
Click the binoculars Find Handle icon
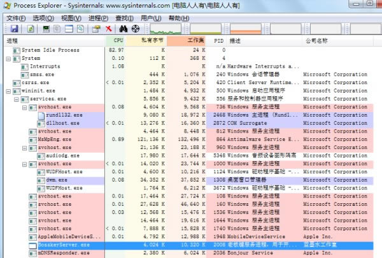click(x=124, y=29)
